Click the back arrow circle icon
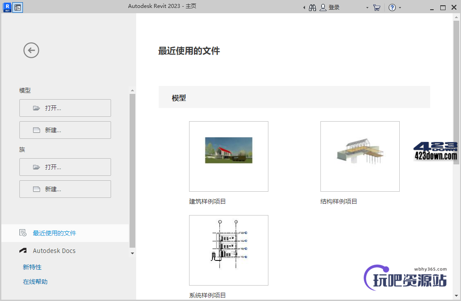 coord(31,50)
